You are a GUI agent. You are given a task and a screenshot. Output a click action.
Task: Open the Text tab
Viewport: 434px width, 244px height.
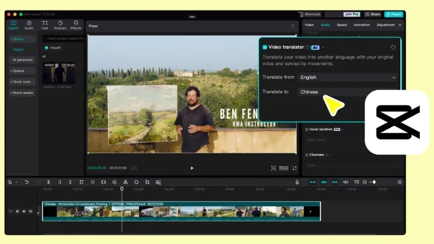[45, 25]
